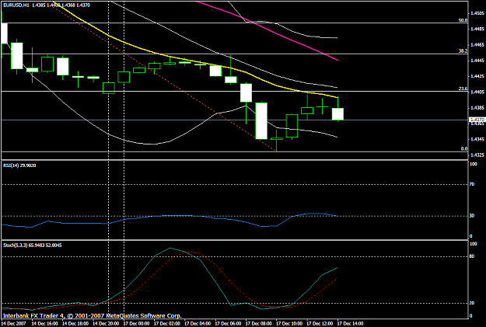Select the 17 Dec 04:00 time label
The image size is (486, 327).
coord(198,324)
